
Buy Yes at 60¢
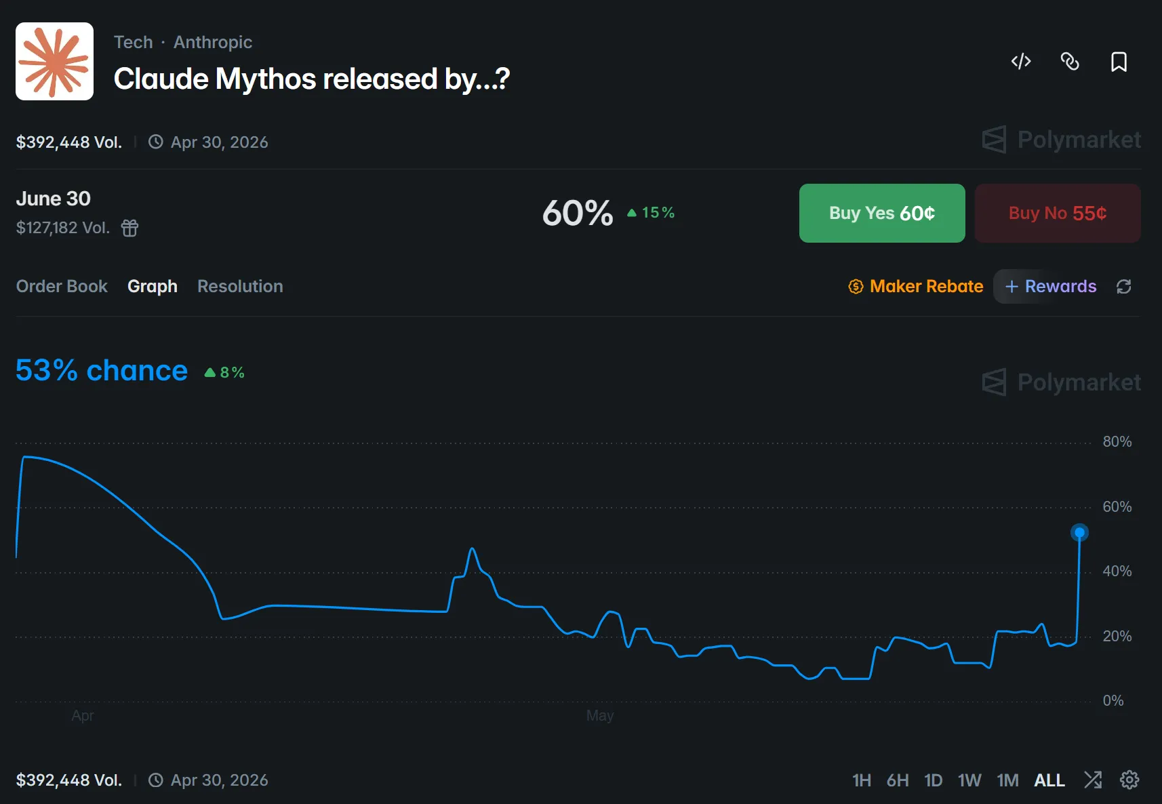(882, 213)
